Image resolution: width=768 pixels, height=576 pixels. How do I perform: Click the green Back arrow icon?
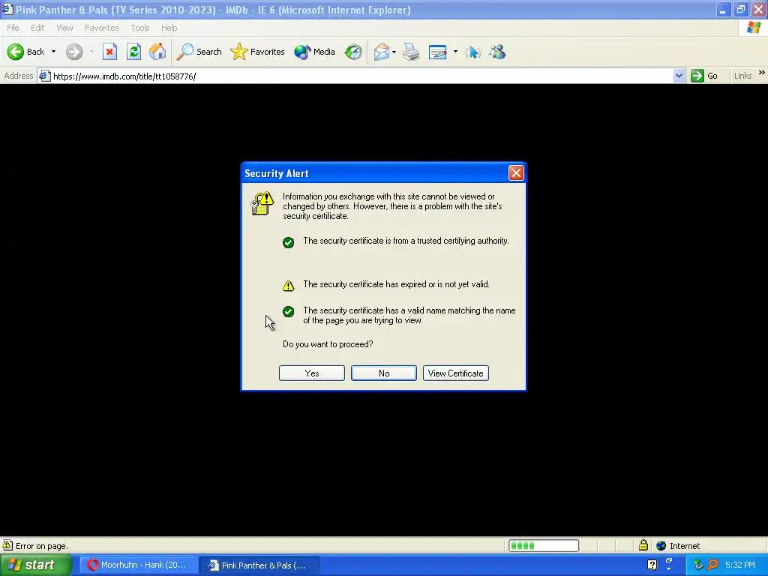[15, 52]
